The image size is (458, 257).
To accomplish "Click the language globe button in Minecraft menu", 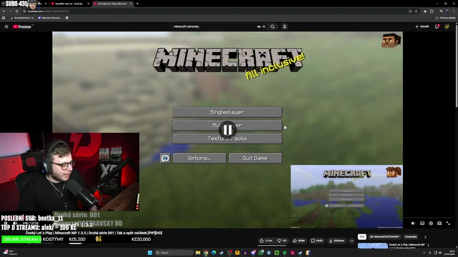I will coord(165,158).
